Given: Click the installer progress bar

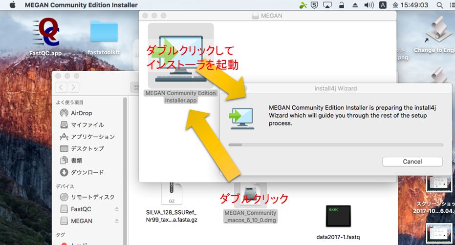Looking at the screenshot, I should (x=336, y=144).
